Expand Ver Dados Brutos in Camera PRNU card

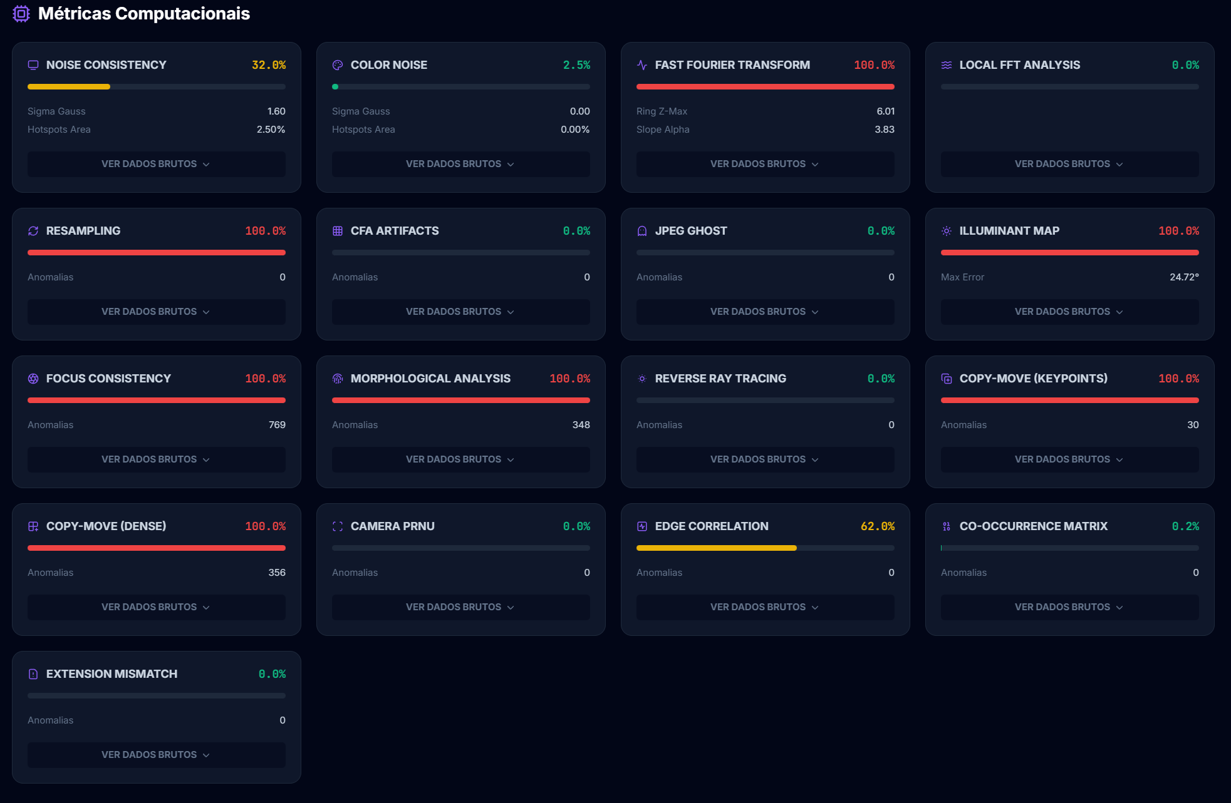[460, 607]
